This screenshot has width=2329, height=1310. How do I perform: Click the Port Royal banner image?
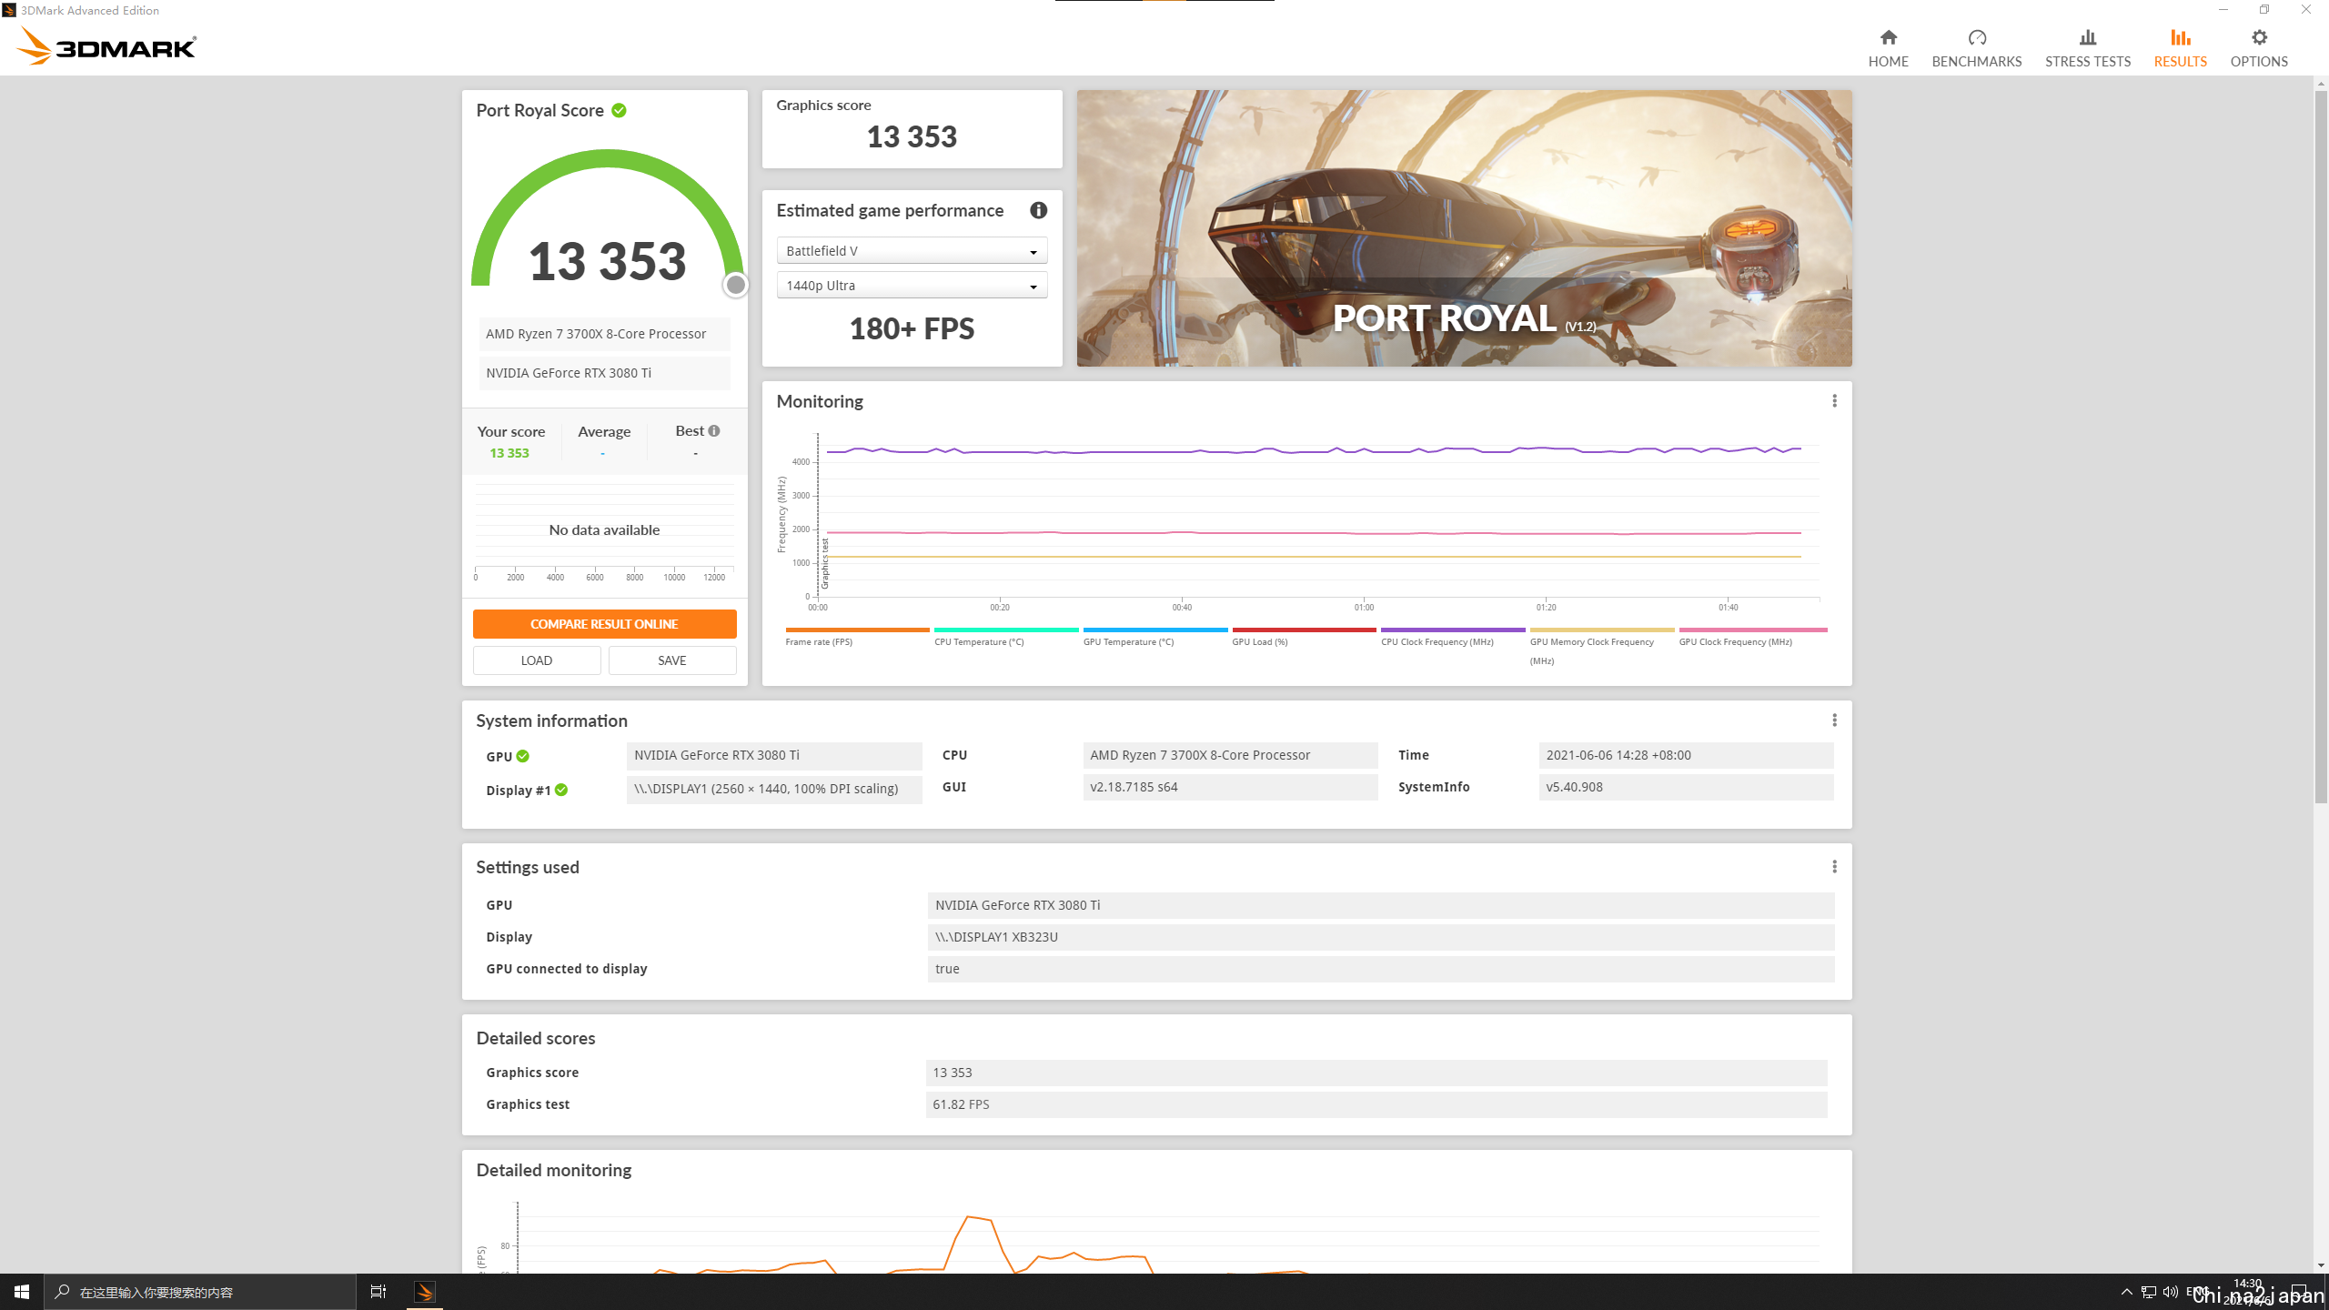pyautogui.click(x=1464, y=228)
